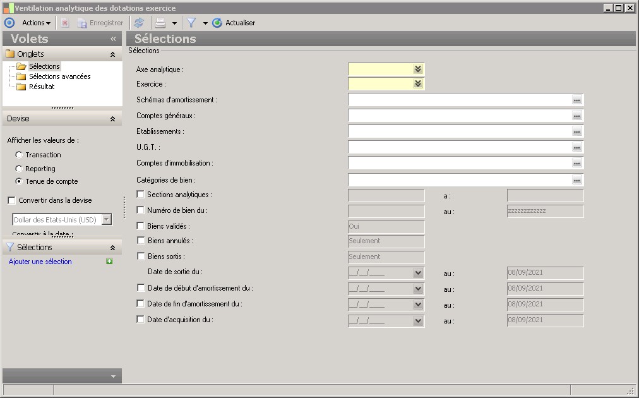The width and height of the screenshot is (639, 398).
Task: Click the green plus icon beside Ajouter une sélection
Action: [x=109, y=262]
